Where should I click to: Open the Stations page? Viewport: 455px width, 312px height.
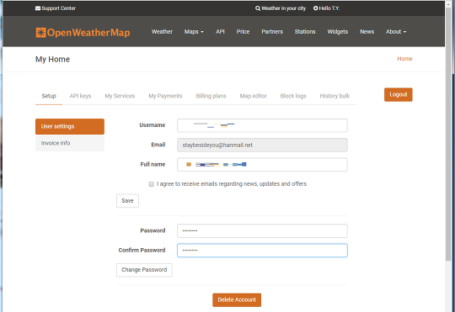coord(305,32)
